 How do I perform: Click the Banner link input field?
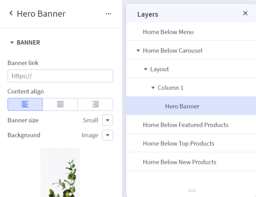pyautogui.click(x=60, y=76)
